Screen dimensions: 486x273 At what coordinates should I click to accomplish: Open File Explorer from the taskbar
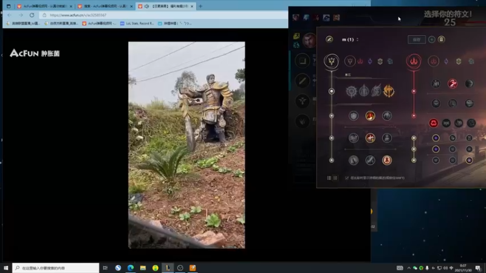click(143, 268)
